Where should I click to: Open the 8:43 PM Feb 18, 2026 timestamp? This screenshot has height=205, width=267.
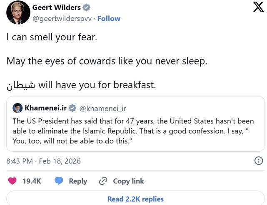[x=43, y=161]
